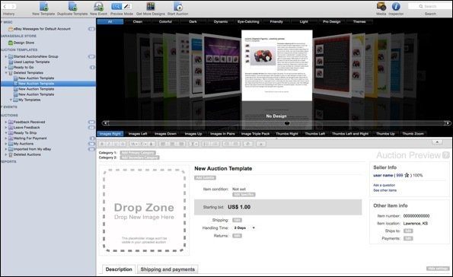Select the Images Right layout option
This screenshot has width=453, height=277.
pos(110,134)
